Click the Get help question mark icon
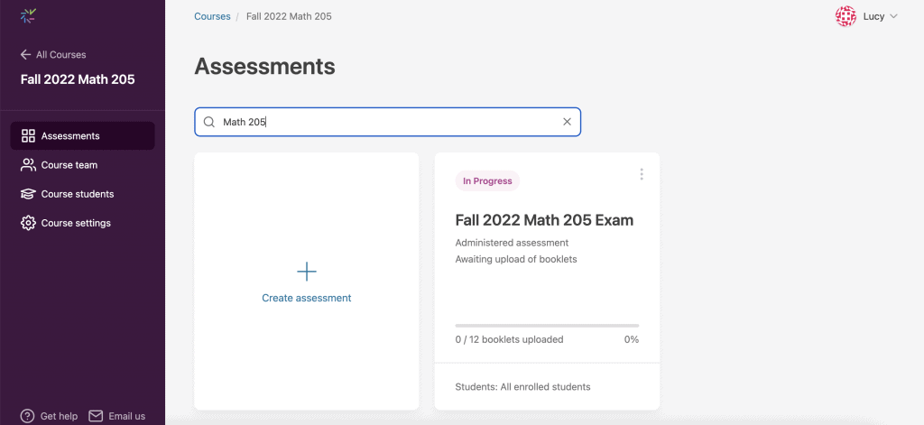 coord(28,416)
